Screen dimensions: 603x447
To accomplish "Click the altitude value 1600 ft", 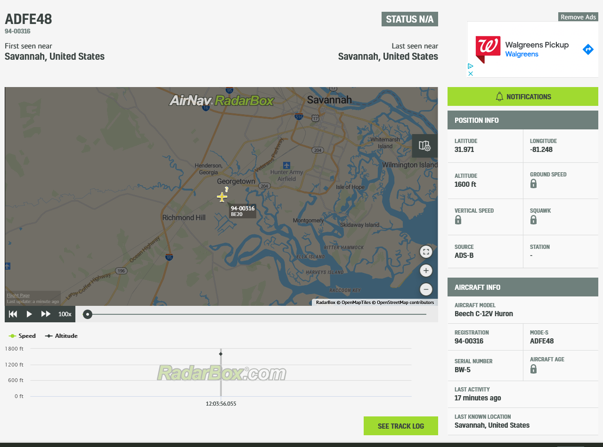I will [x=465, y=184].
